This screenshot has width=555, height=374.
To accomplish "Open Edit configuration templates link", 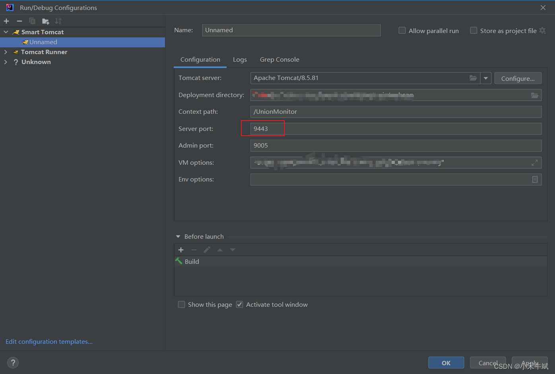I will point(49,342).
